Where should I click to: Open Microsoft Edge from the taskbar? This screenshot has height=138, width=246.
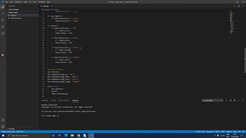66,135
